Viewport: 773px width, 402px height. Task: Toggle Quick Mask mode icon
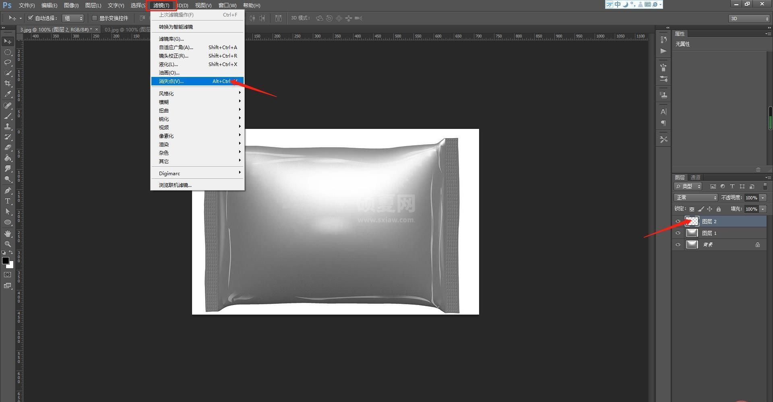pos(8,275)
